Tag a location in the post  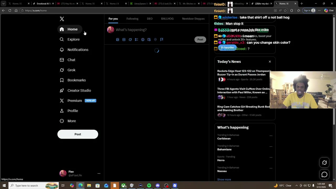(155, 39)
